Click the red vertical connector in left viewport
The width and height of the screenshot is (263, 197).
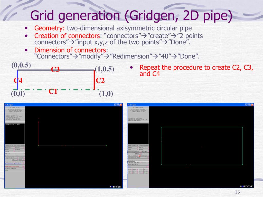pyautogui.click(x=39, y=133)
